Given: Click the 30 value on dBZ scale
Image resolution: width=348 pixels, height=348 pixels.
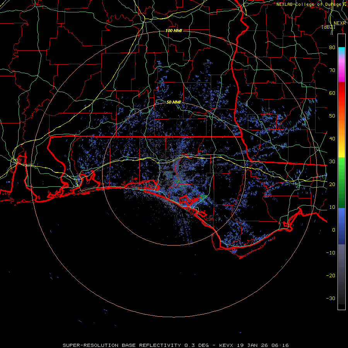Looking at the screenshot, I should 332,162.
